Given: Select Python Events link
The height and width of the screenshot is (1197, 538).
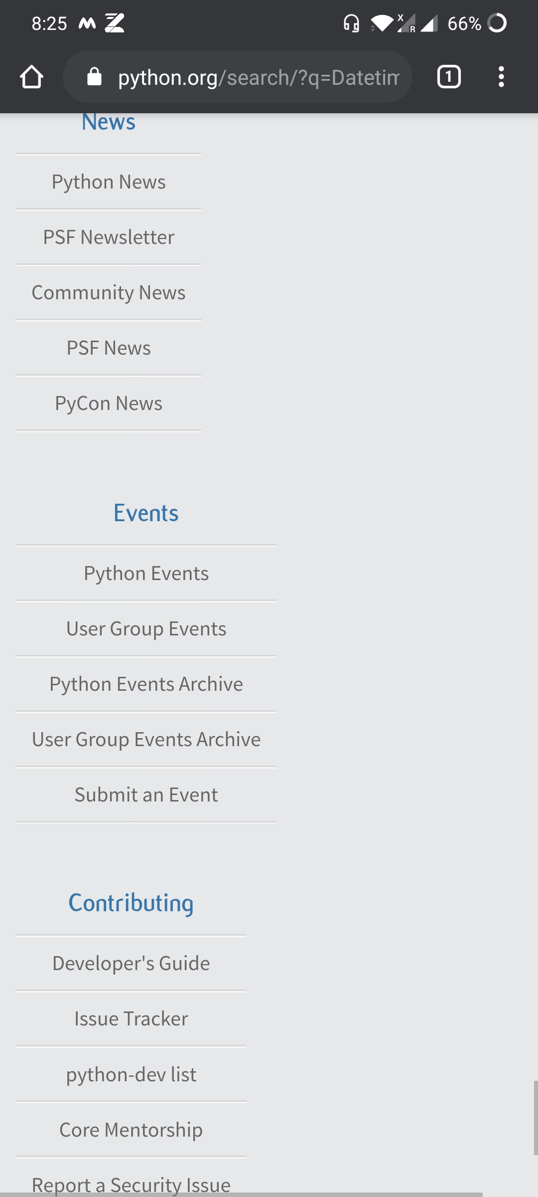Looking at the screenshot, I should click(146, 574).
